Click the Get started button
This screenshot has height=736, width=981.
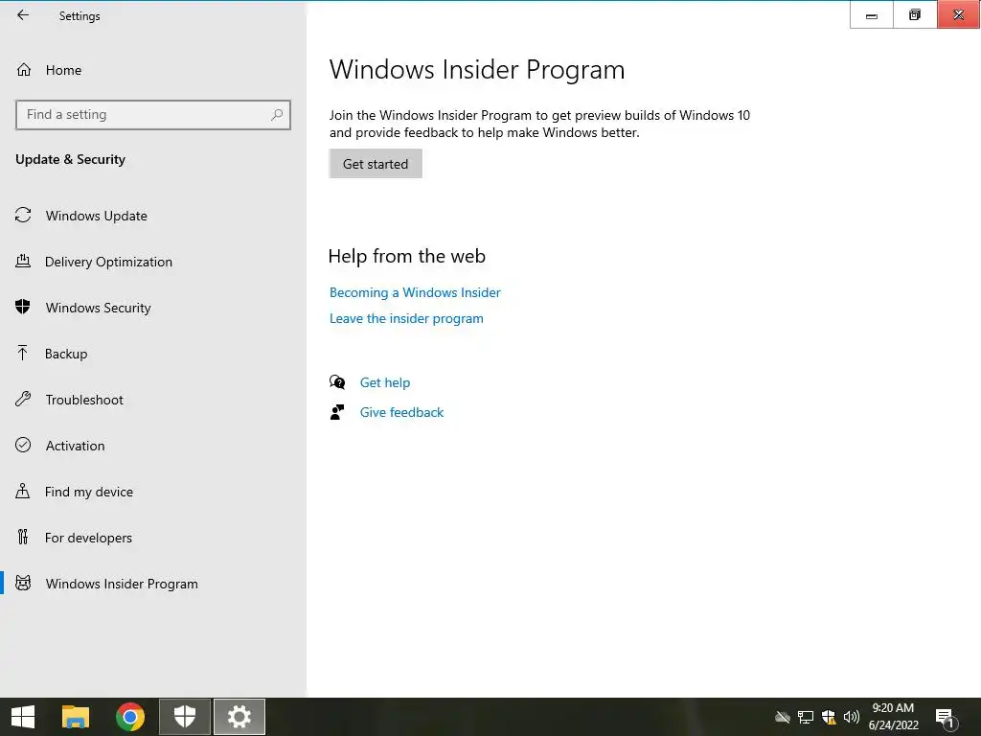376,164
